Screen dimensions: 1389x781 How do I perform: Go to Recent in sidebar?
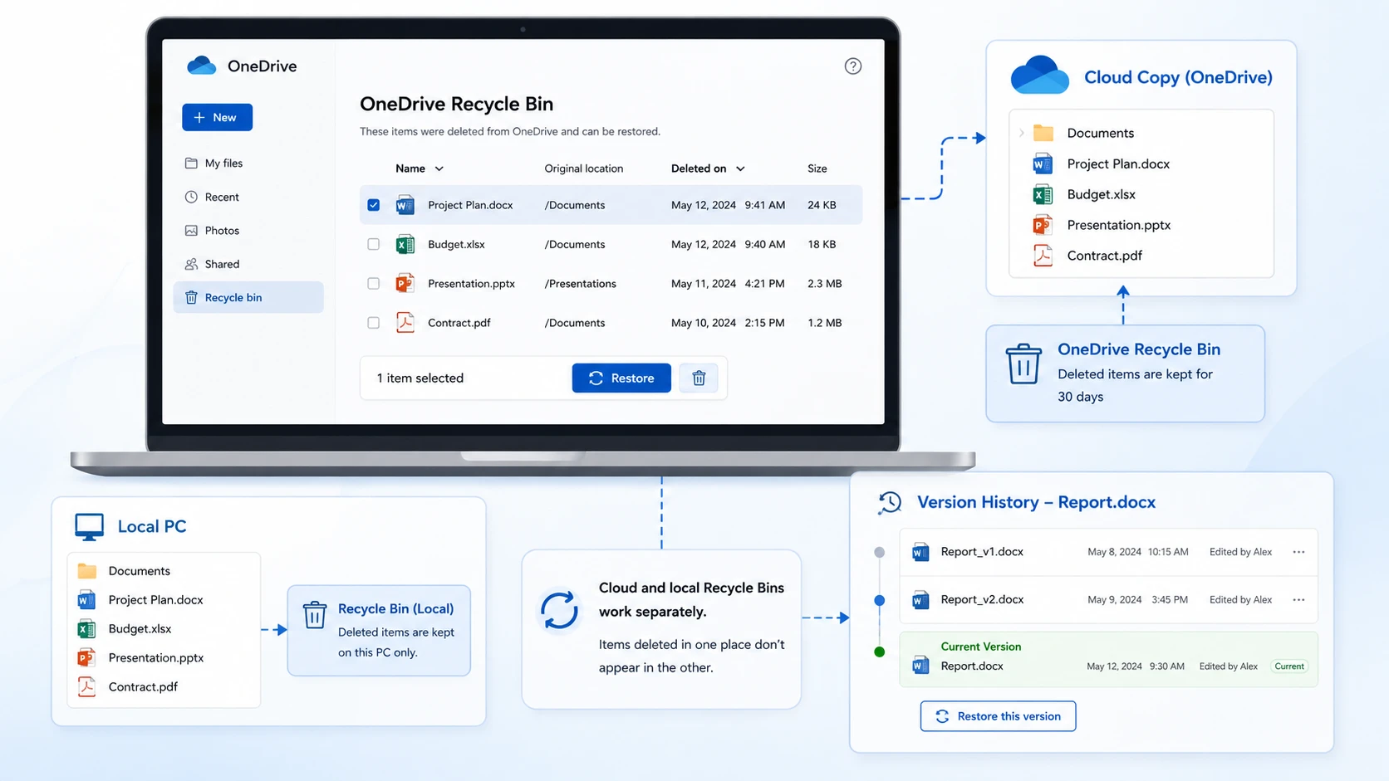pyautogui.click(x=248, y=197)
